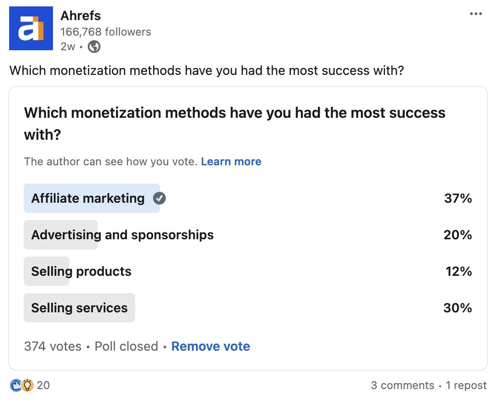This screenshot has width=497, height=400.
Task: Click Remove vote to retract your vote
Action: point(211,346)
